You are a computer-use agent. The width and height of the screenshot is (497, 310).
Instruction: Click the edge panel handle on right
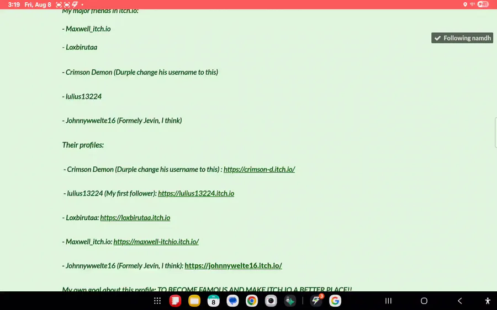pyautogui.click(x=495, y=132)
